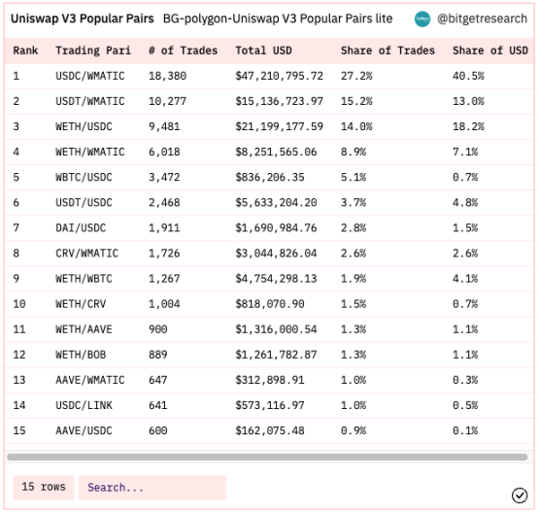Viewport: 539px width, 513px height.
Task: Click the BG-polygon-Uniswap V3 Popular Pairs lite subtitle
Action: [x=278, y=18]
